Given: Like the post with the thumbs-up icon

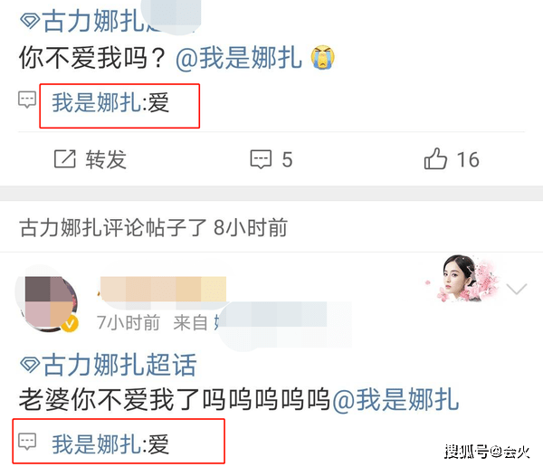Looking at the screenshot, I should pyautogui.click(x=435, y=158).
